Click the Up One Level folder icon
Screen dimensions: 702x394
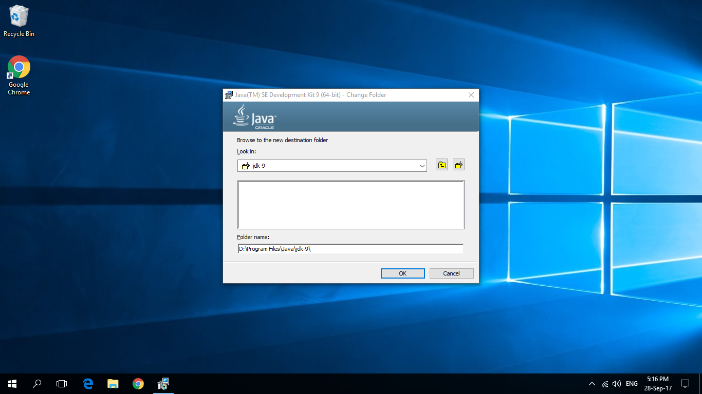coord(441,165)
